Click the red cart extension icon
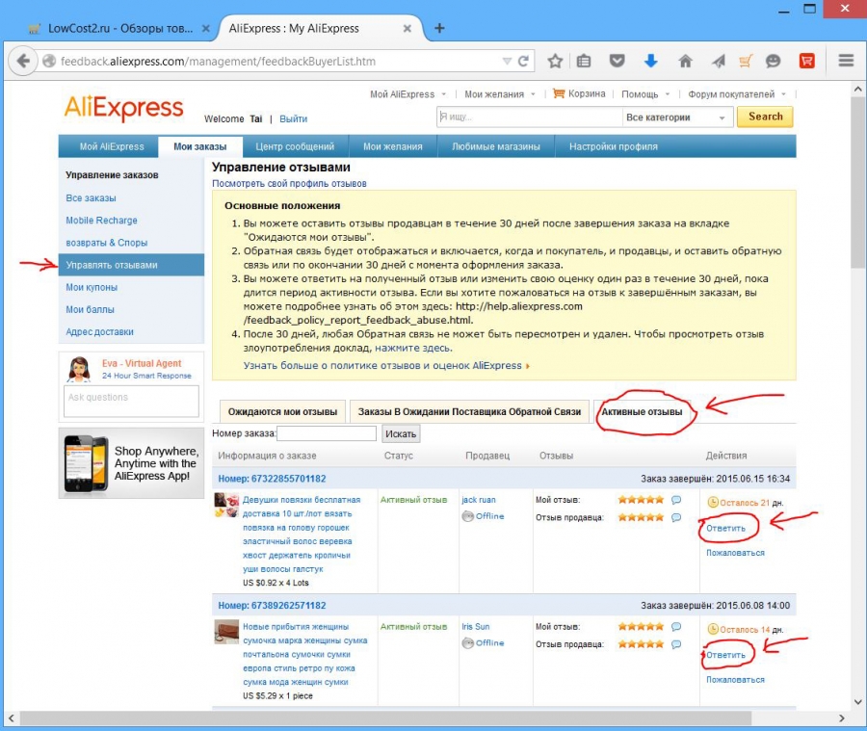 pyautogui.click(x=806, y=61)
